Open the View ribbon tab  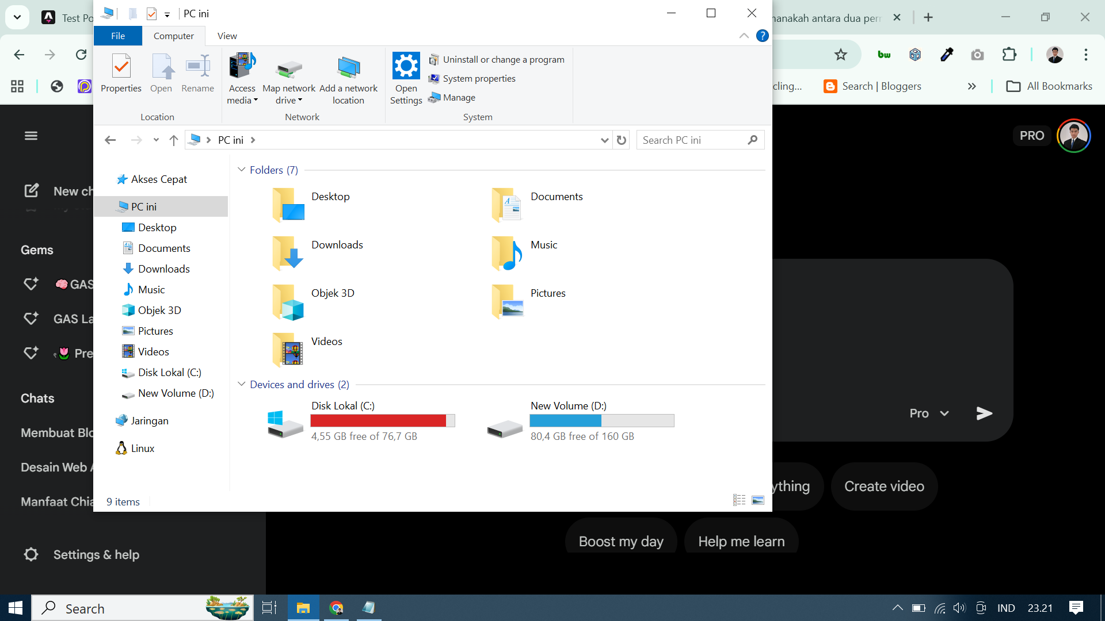(227, 36)
